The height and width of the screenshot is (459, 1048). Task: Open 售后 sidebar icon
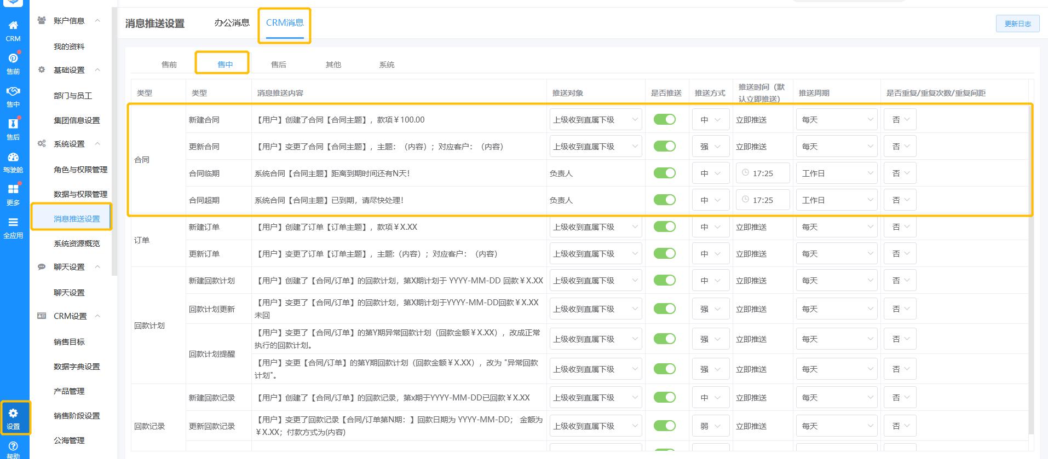13,124
